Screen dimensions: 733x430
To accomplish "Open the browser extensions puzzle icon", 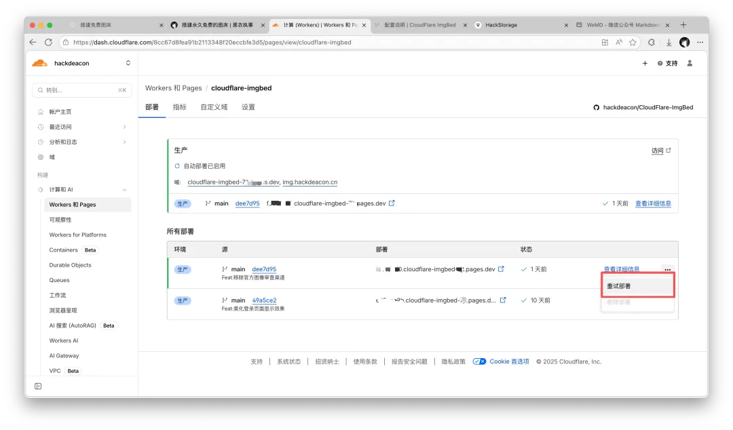I will tap(651, 42).
